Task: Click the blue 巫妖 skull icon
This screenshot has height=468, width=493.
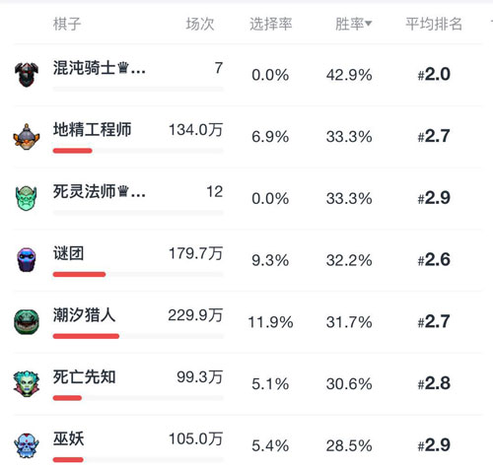Action: (27, 445)
